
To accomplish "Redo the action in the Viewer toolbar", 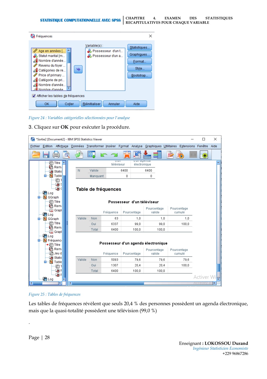I will pyautogui.click(x=114, y=155).
